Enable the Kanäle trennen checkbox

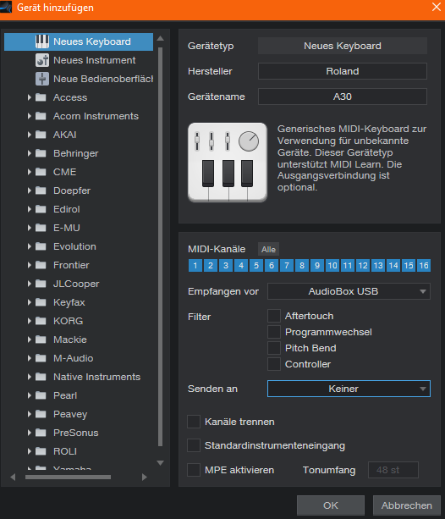[194, 422]
